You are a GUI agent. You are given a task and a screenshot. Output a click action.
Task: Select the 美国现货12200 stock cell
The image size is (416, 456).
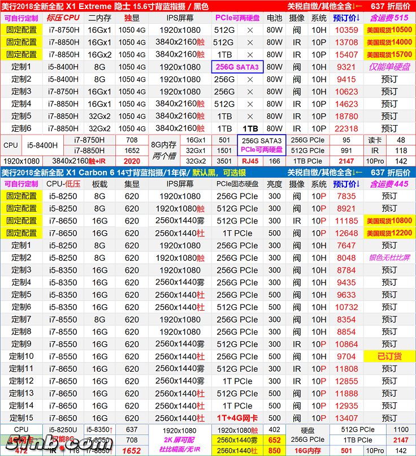[389, 233]
